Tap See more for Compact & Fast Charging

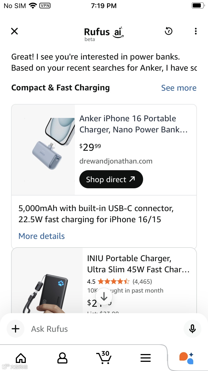179,88
